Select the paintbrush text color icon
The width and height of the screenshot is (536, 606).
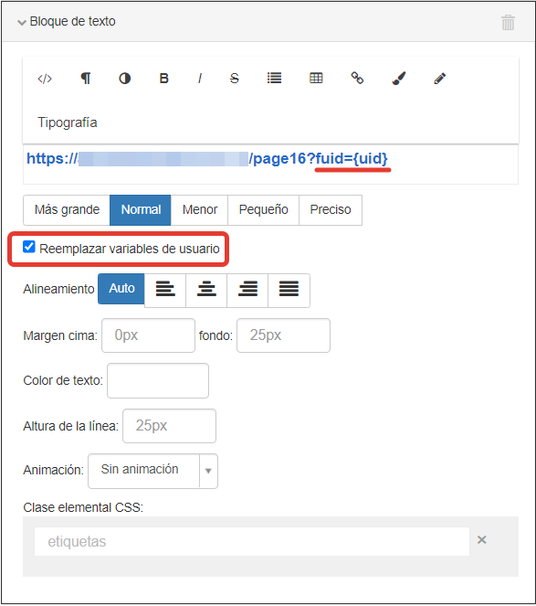point(399,78)
